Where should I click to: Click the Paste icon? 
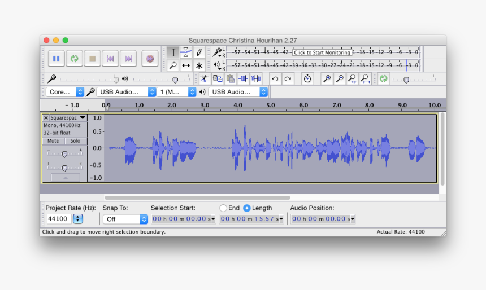[231, 78]
